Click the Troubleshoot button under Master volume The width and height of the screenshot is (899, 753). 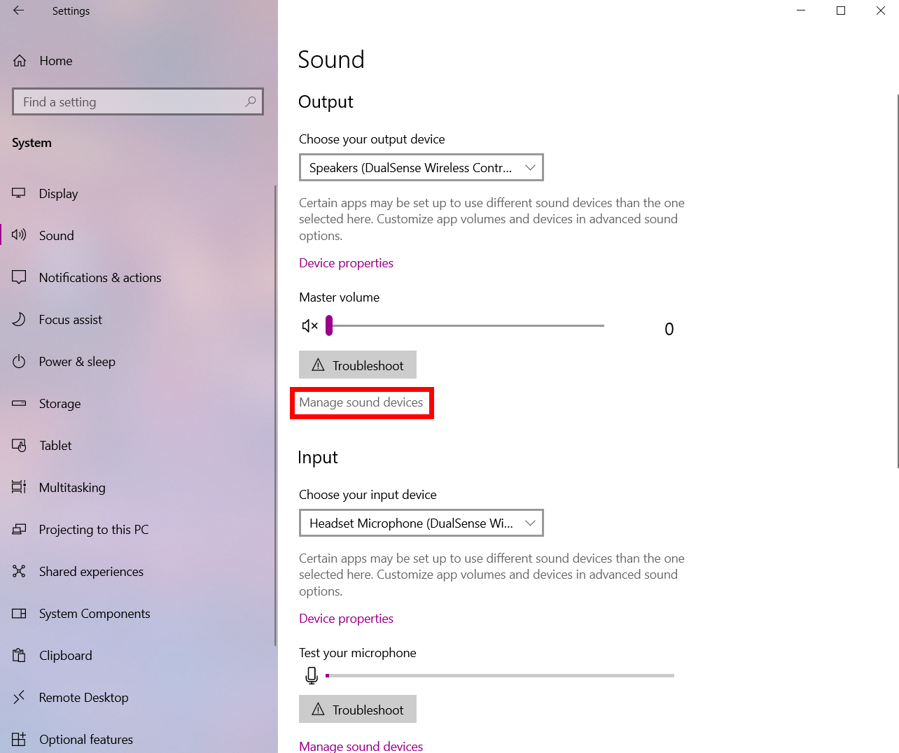tap(357, 365)
